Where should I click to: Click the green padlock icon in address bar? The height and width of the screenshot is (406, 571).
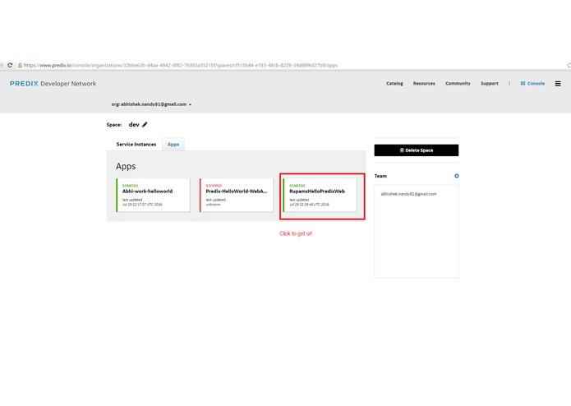pos(20,65)
